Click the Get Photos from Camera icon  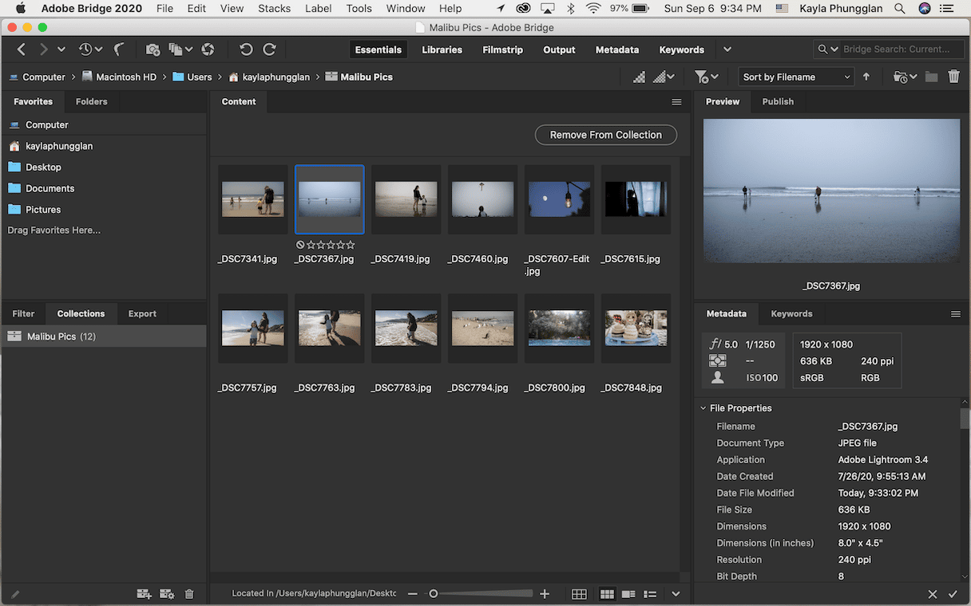[153, 49]
